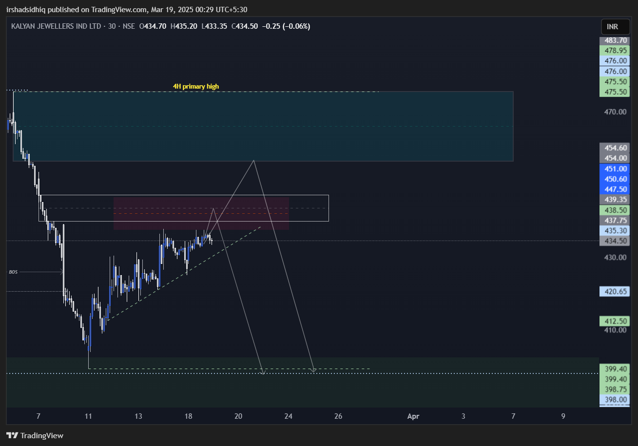Click the low value L433.35
Image resolution: width=638 pixels, height=446 pixels.
pos(214,26)
